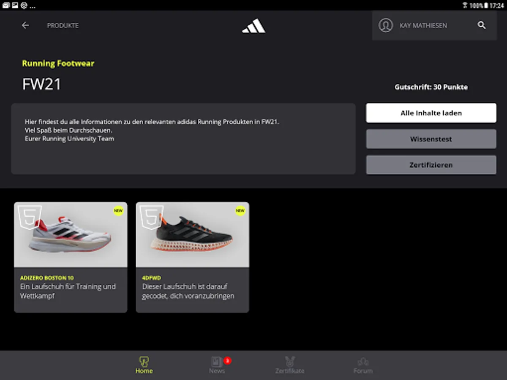Image resolution: width=507 pixels, height=380 pixels.
Task: Click the Zertifizieren button
Action: click(431, 165)
